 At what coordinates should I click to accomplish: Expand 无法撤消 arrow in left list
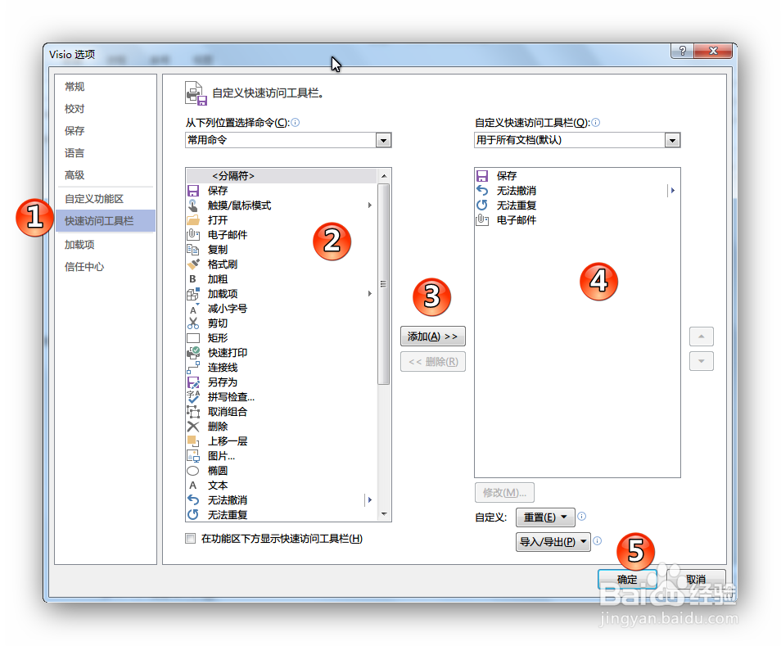click(369, 500)
